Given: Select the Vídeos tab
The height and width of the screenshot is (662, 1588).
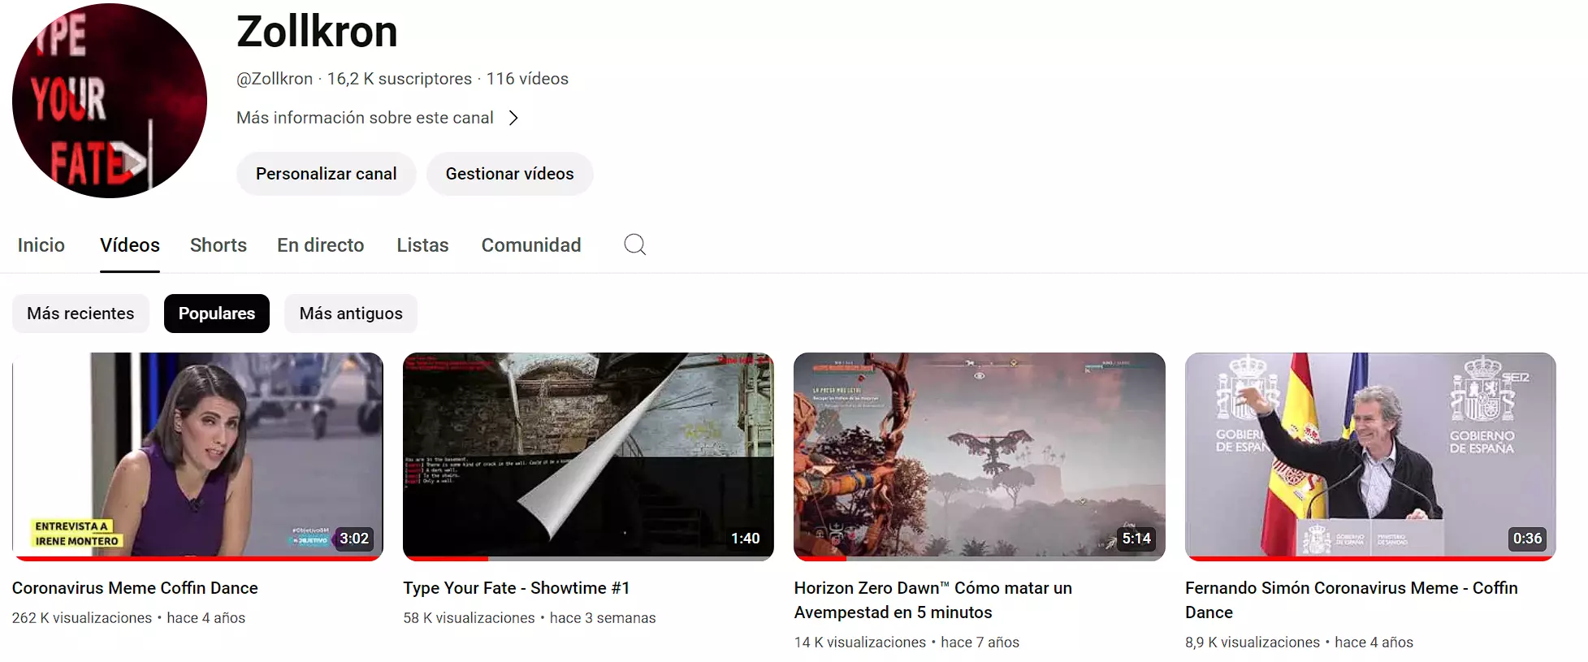Looking at the screenshot, I should click(x=130, y=245).
